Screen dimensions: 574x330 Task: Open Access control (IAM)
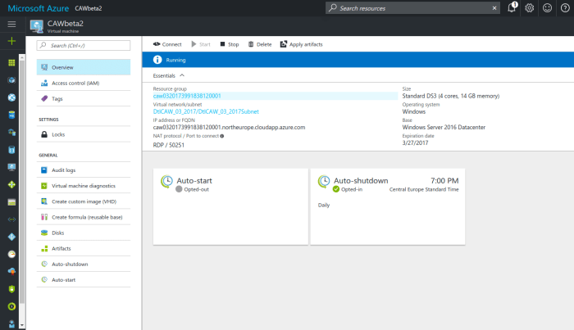coord(84,83)
